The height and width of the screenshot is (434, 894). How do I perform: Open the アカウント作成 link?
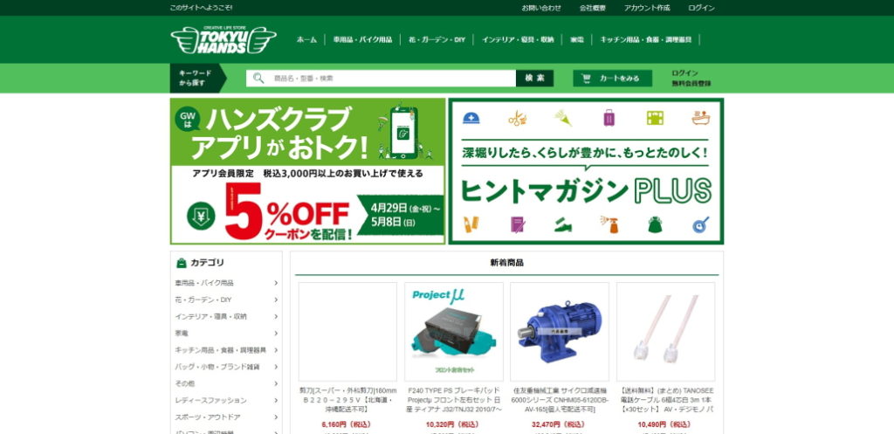click(x=647, y=8)
